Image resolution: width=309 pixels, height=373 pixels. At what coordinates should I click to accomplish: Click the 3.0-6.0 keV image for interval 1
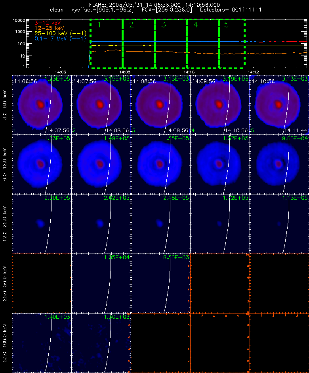pyautogui.click(x=42, y=105)
